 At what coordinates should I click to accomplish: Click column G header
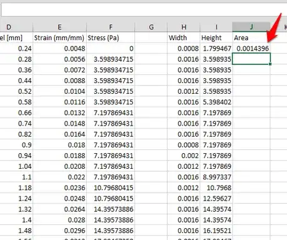point(151,27)
